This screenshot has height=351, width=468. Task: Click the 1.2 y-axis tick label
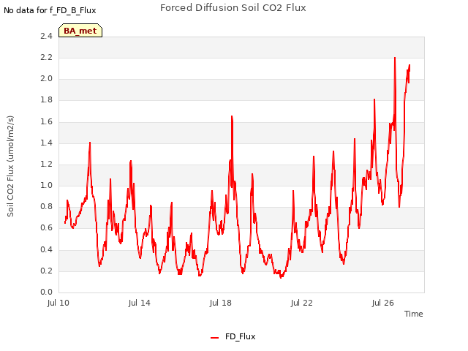46,164
